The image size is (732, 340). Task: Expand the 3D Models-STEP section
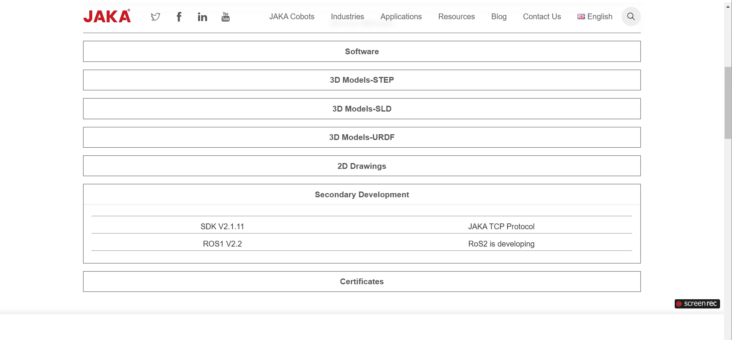pos(362,80)
